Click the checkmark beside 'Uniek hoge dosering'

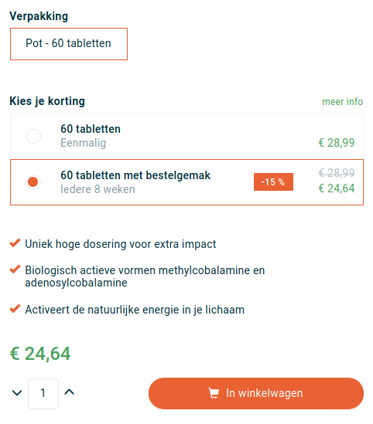(x=15, y=243)
